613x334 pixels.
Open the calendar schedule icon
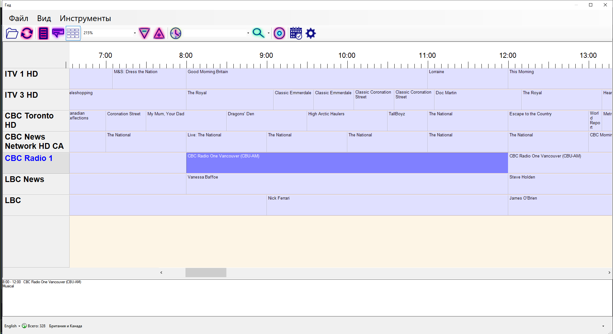click(x=296, y=33)
